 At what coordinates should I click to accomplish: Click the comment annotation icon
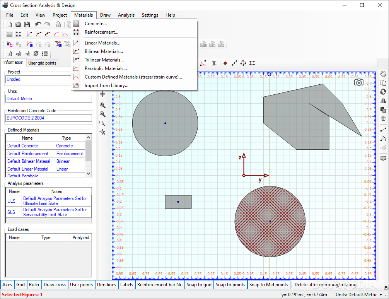tap(383, 159)
